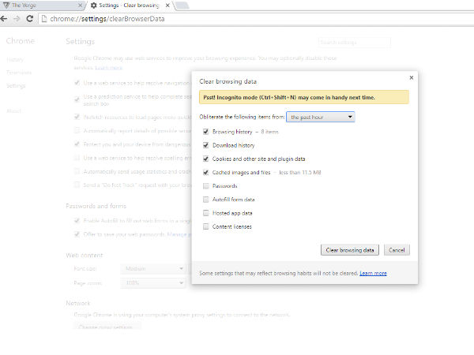Check the Autofill form data option
The width and height of the screenshot is (474, 355).
coord(206,200)
